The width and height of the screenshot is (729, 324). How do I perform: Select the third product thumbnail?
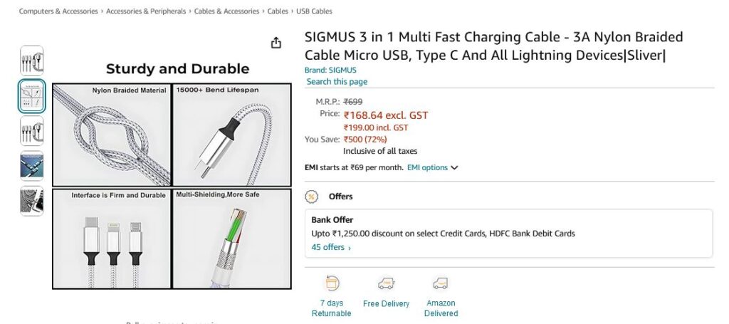pyautogui.click(x=32, y=131)
